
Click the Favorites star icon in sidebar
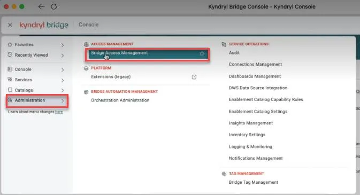(10, 44)
